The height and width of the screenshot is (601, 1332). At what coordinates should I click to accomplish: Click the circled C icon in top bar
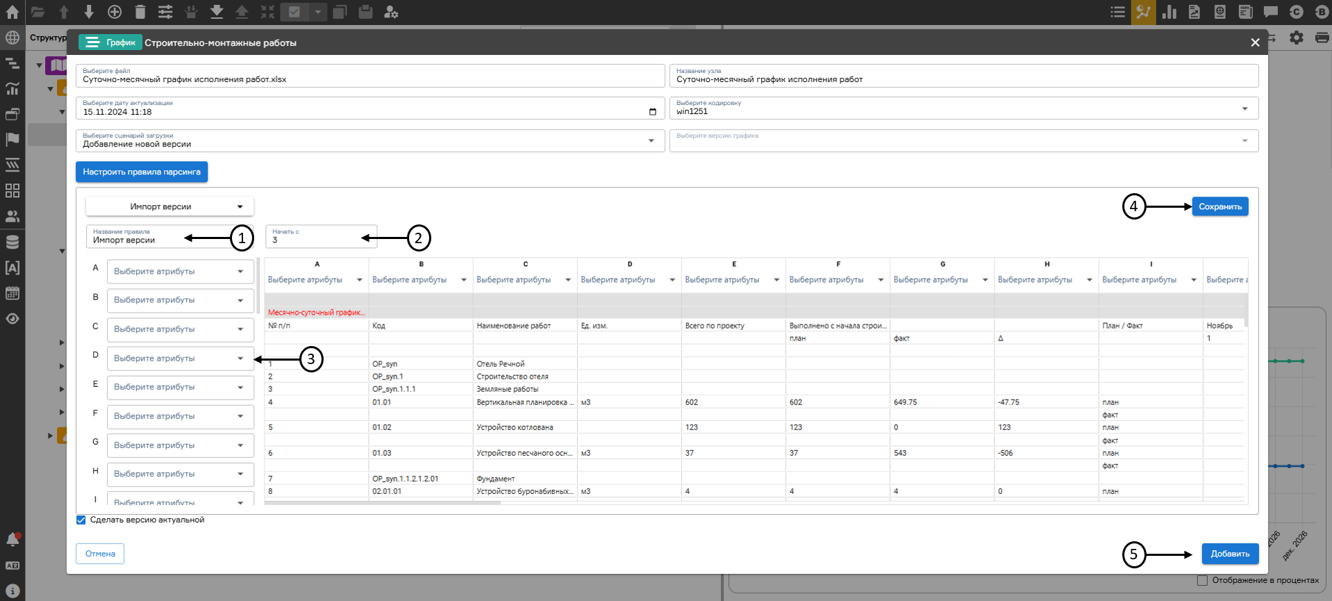(x=1296, y=12)
